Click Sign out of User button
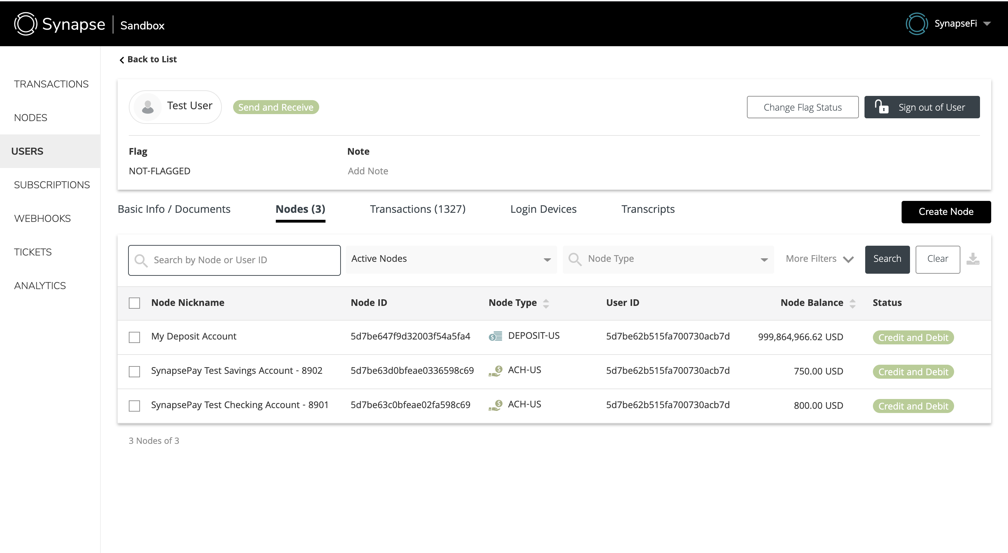The width and height of the screenshot is (1008, 553). tap(922, 107)
